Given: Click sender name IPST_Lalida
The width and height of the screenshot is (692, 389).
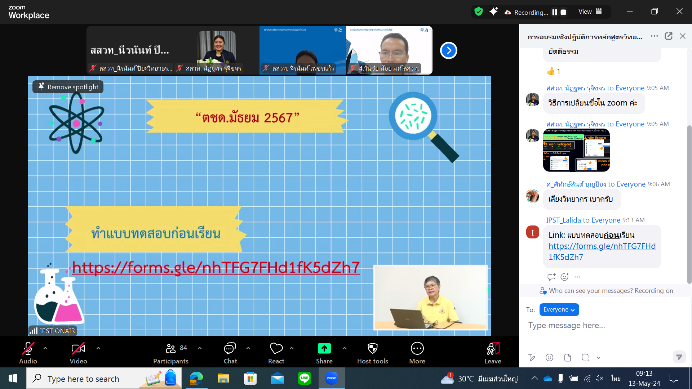Looking at the screenshot, I should 563,220.
